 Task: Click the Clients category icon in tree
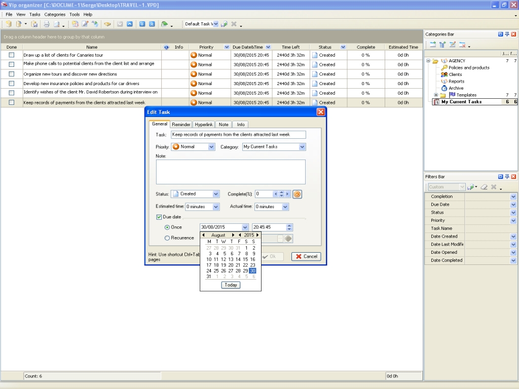(444, 74)
